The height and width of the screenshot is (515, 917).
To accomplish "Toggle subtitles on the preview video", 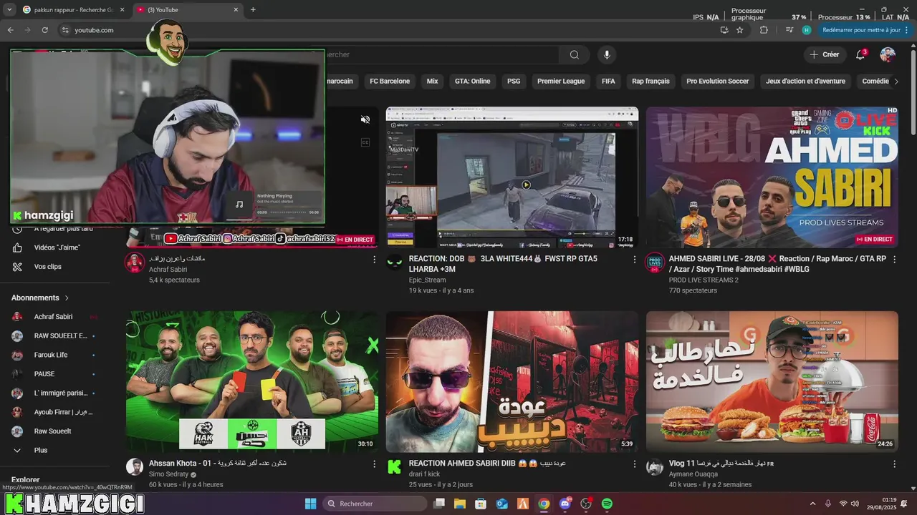I will [x=365, y=142].
